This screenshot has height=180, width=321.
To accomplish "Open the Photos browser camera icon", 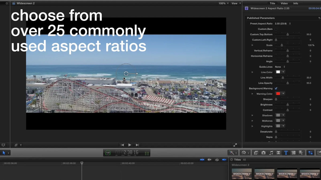I will [x=263, y=153].
